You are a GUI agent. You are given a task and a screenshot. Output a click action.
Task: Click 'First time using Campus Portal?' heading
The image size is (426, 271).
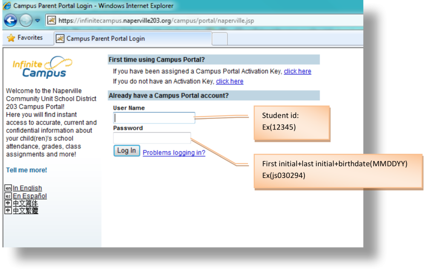(x=157, y=59)
